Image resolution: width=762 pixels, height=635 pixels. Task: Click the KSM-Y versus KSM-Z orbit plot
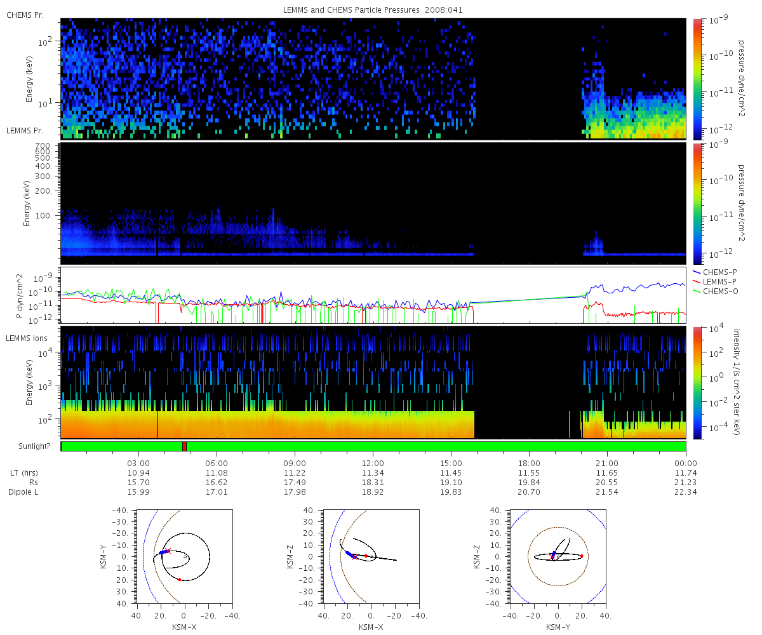(558, 556)
